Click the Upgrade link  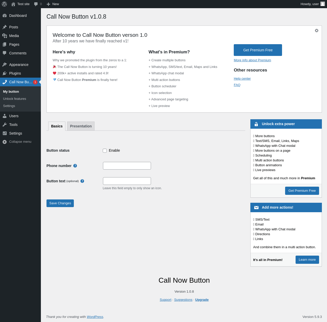pos(202,300)
